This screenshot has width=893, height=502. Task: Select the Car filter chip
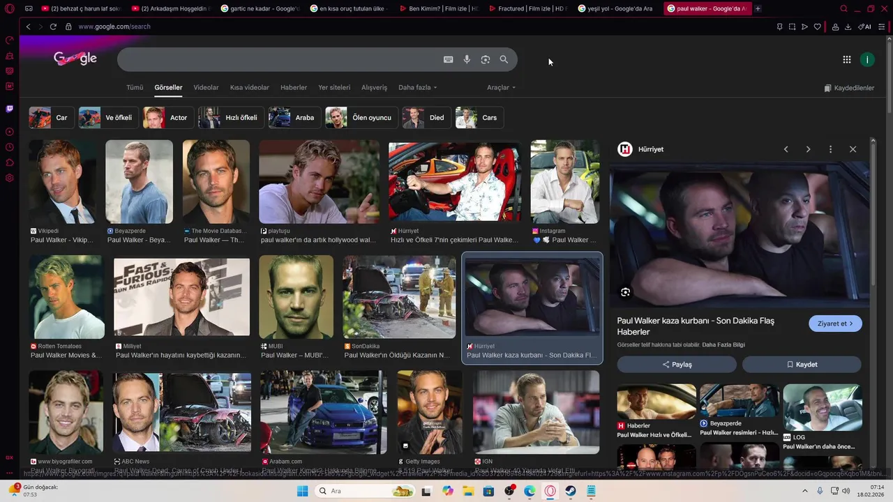click(x=50, y=118)
